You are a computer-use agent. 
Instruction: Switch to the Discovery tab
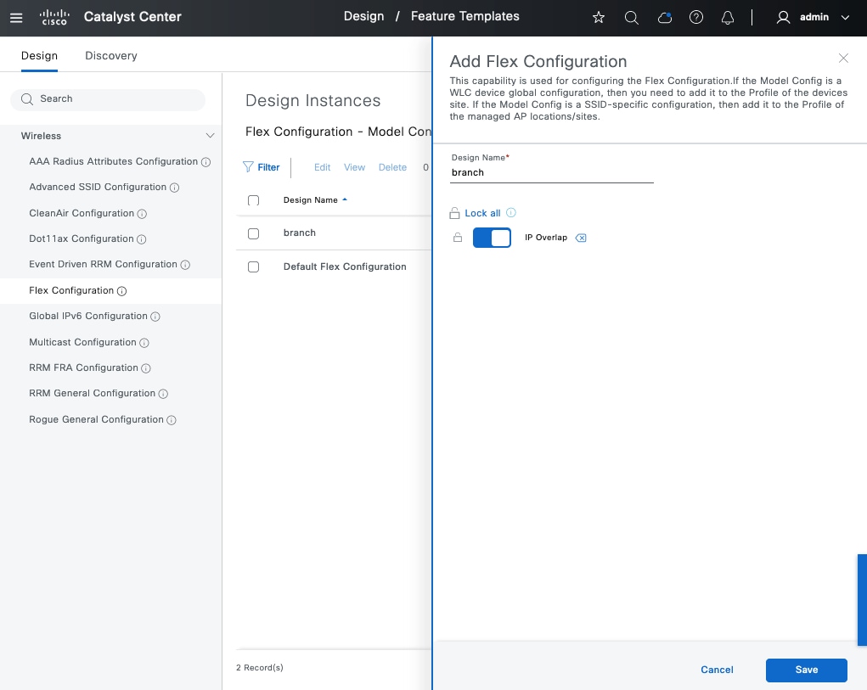click(x=110, y=56)
